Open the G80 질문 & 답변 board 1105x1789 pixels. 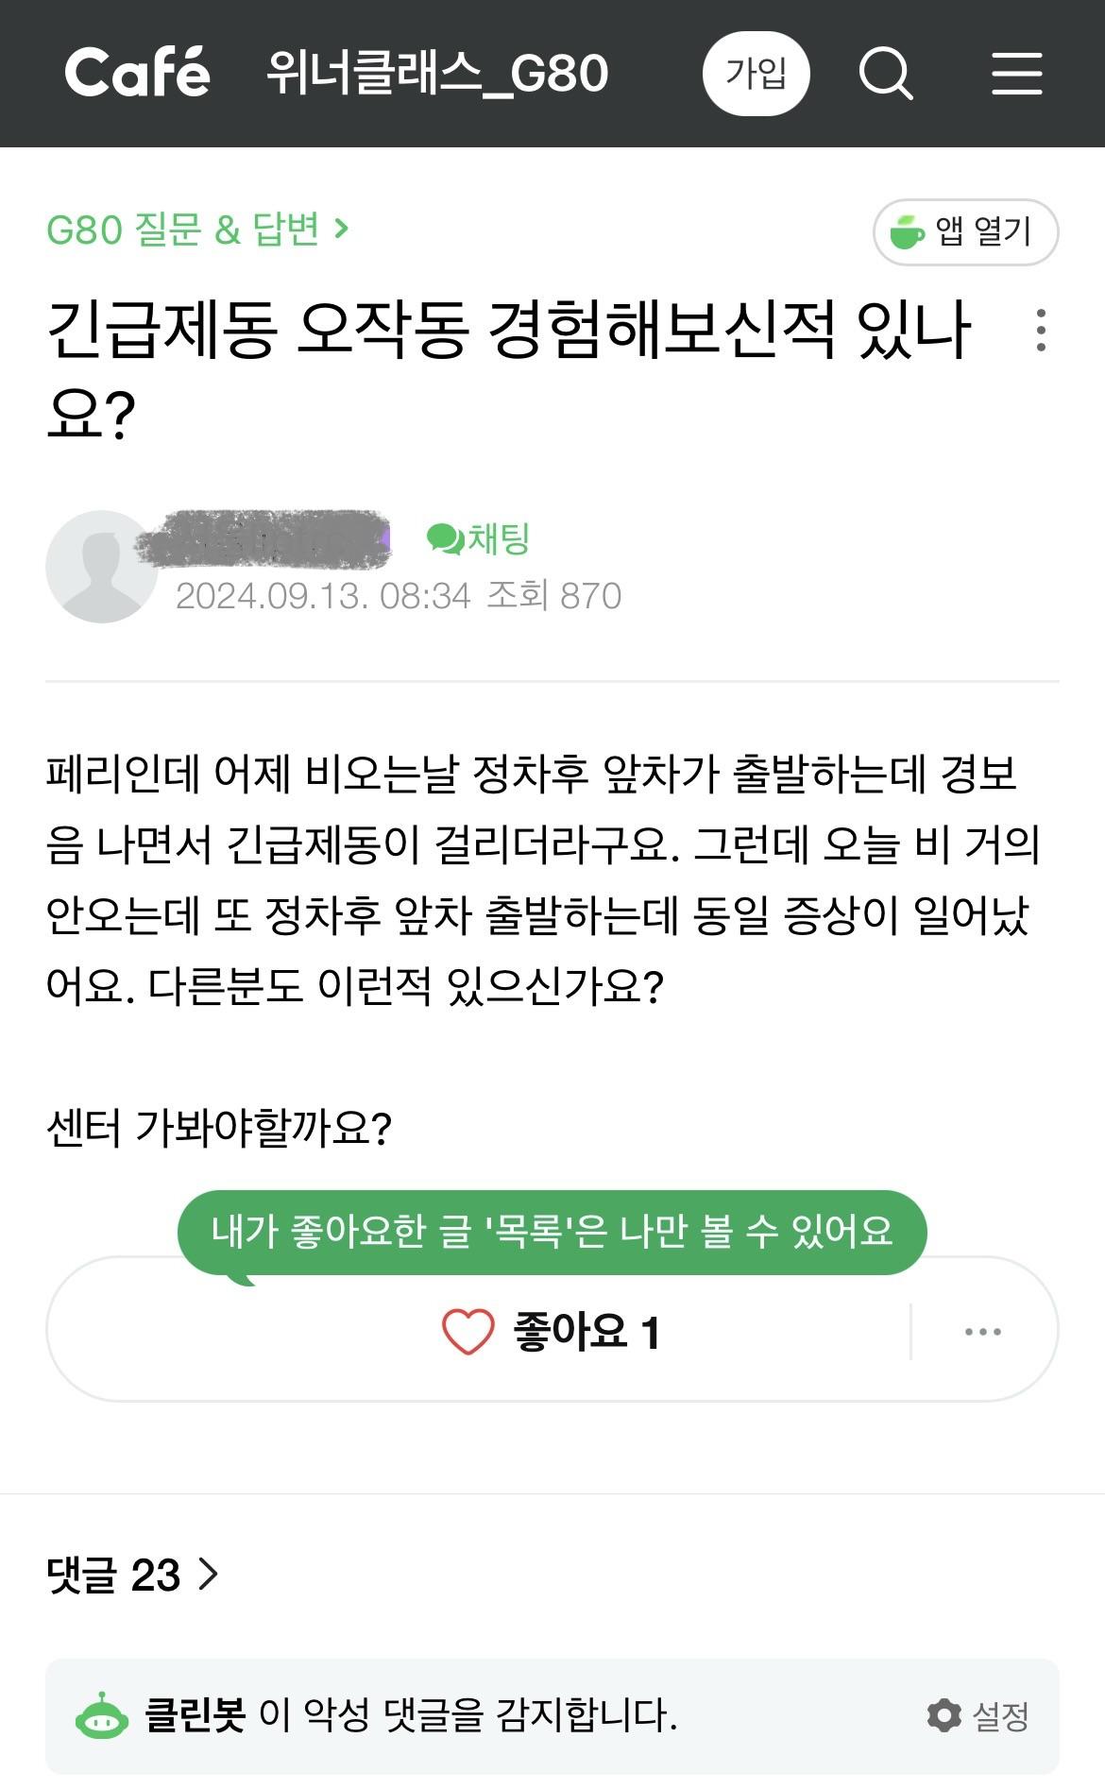[183, 230]
